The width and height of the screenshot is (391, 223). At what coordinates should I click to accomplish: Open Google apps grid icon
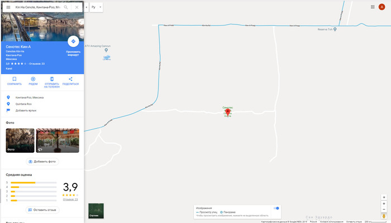pyautogui.click(x=373, y=7)
